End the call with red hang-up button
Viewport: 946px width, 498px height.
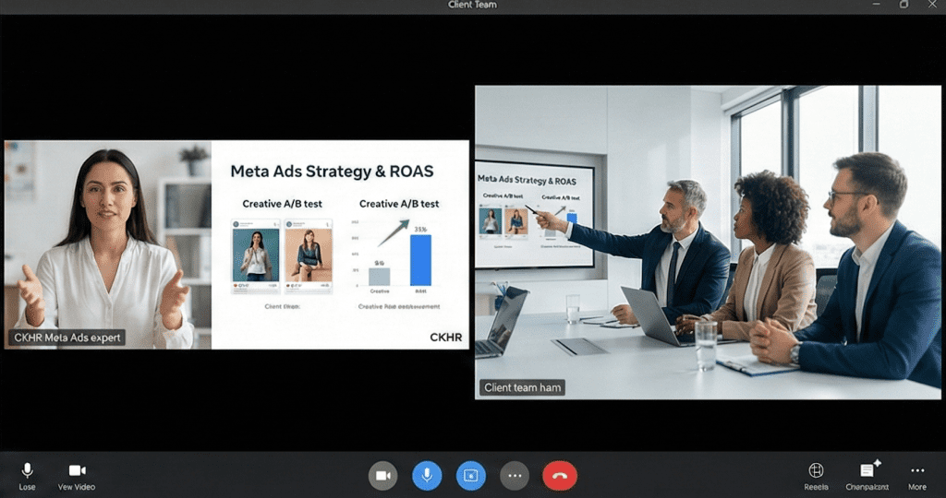560,476
